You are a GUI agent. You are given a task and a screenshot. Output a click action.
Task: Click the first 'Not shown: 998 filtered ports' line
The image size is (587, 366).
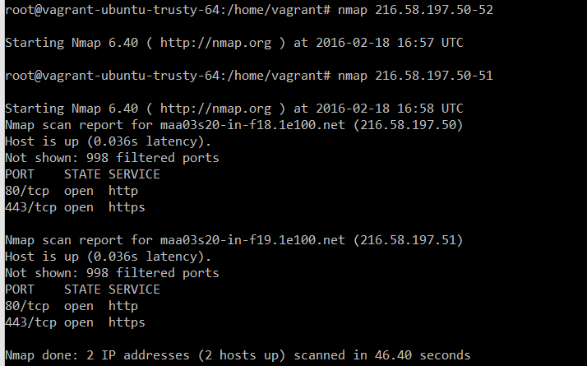(x=112, y=158)
